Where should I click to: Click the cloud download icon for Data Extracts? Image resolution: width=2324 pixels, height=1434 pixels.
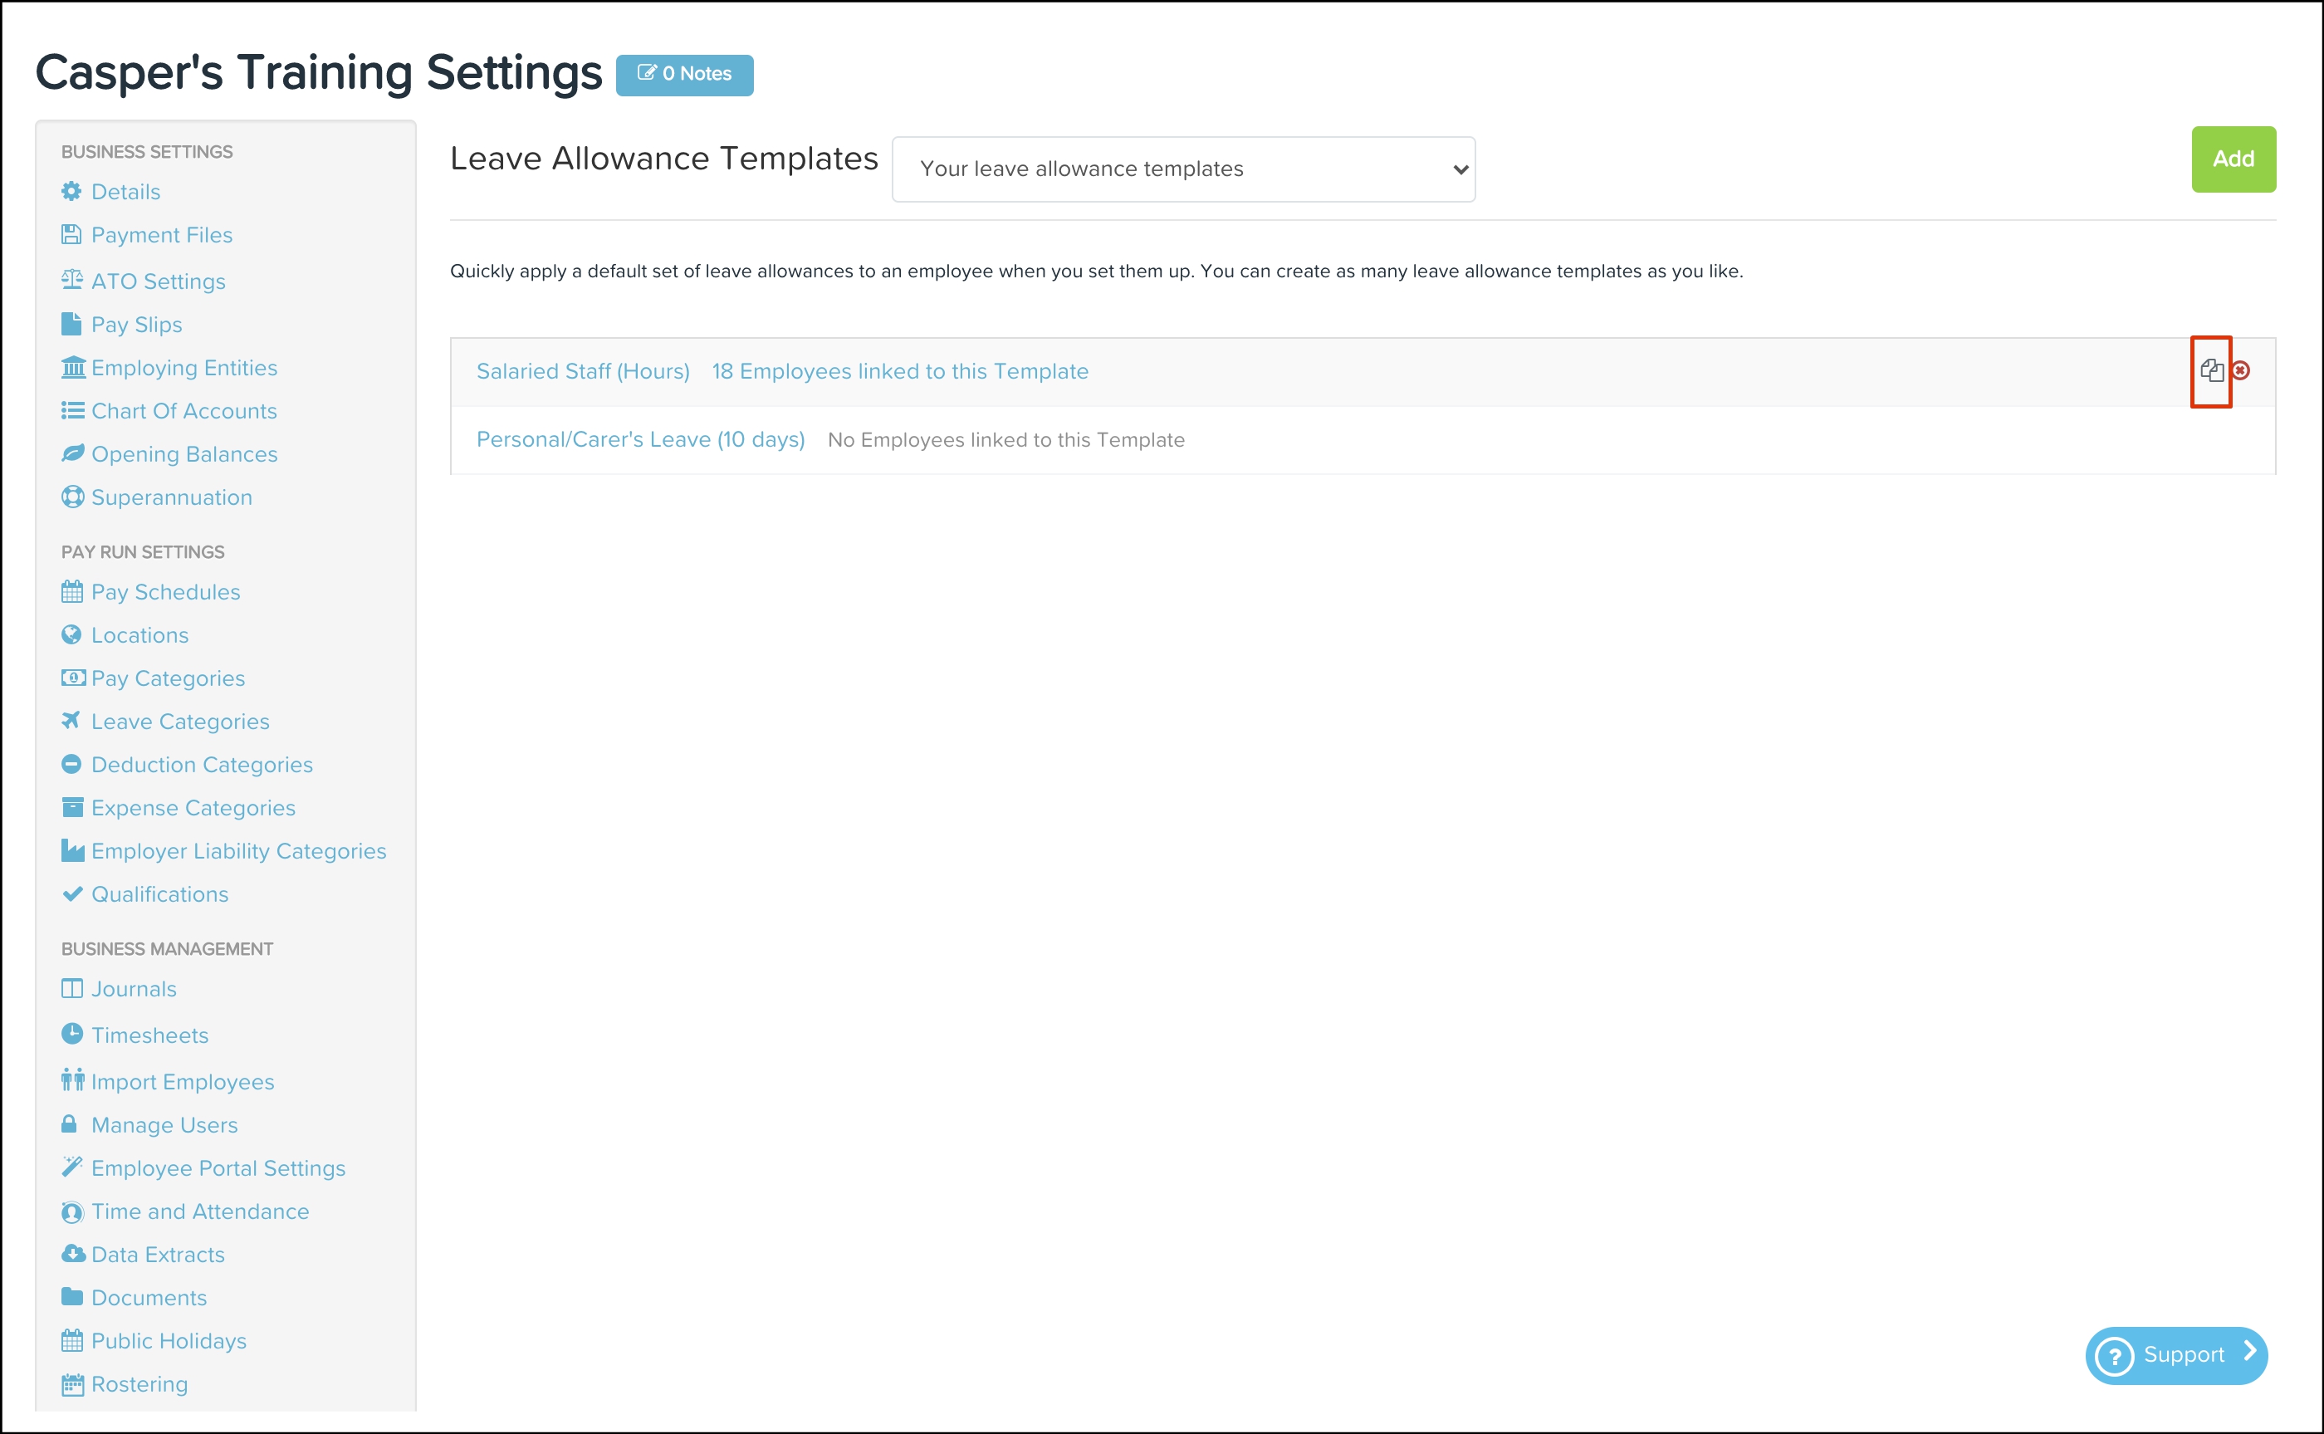(73, 1254)
